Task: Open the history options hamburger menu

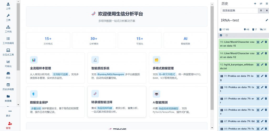Action: tap(267, 4)
